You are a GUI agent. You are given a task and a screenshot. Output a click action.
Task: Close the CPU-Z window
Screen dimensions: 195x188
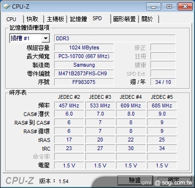[x=185, y=7]
